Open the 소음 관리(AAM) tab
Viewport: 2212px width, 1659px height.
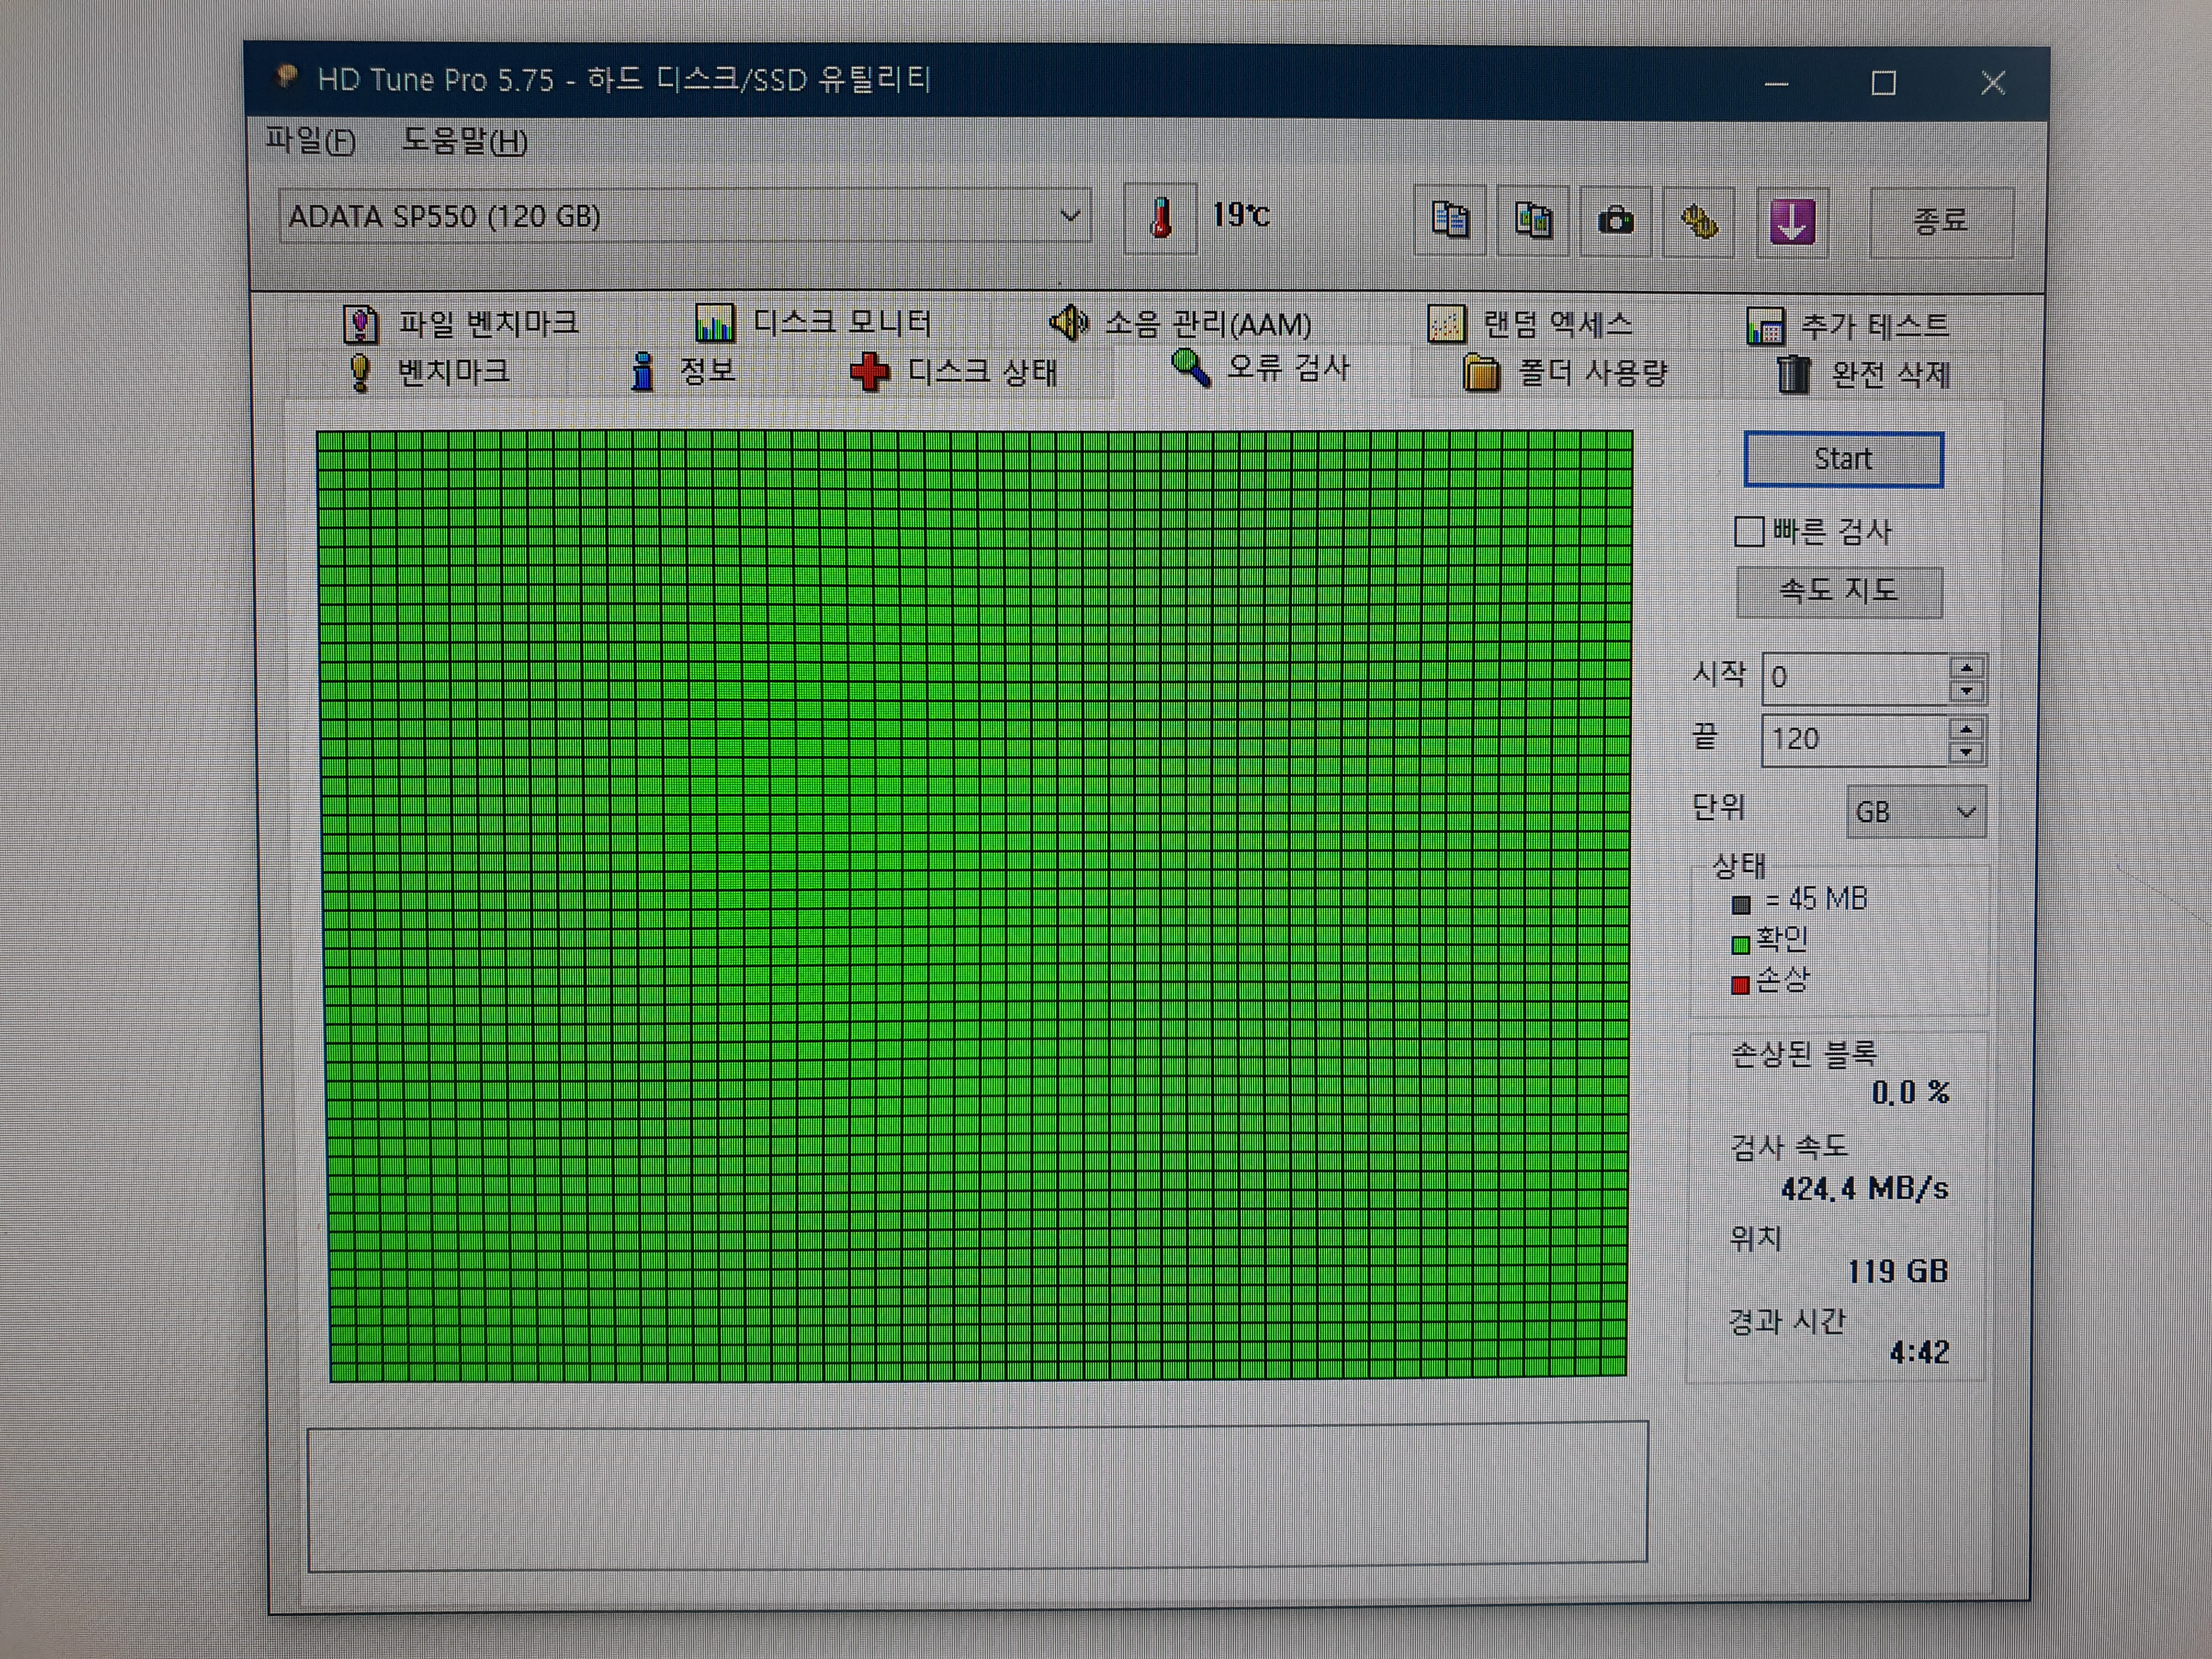point(1180,323)
